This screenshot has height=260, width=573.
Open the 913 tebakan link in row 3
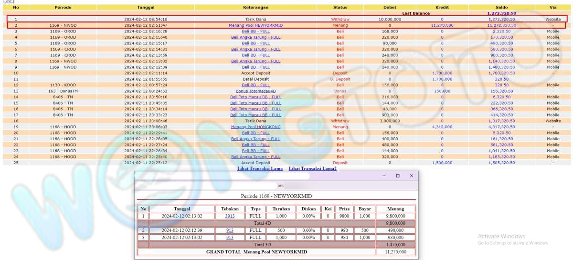(230, 237)
